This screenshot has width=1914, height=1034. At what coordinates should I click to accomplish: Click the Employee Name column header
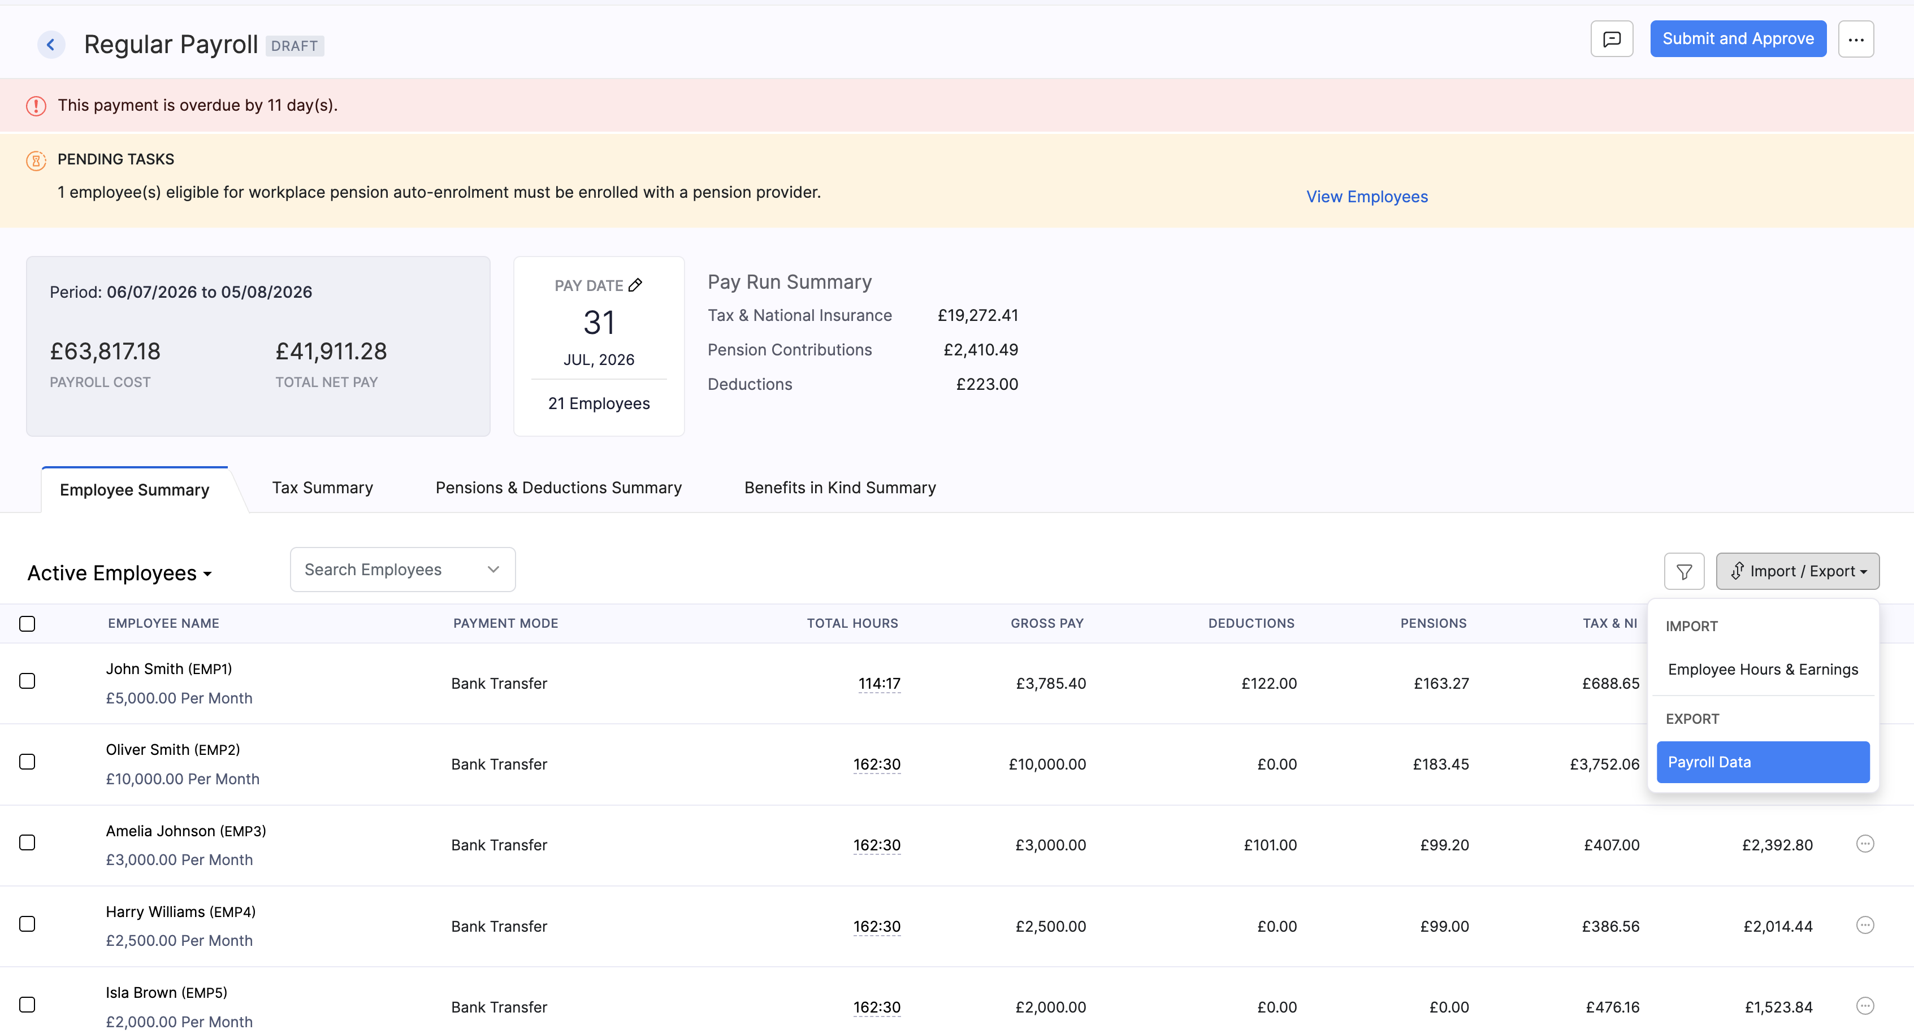click(x=163, y=624)
